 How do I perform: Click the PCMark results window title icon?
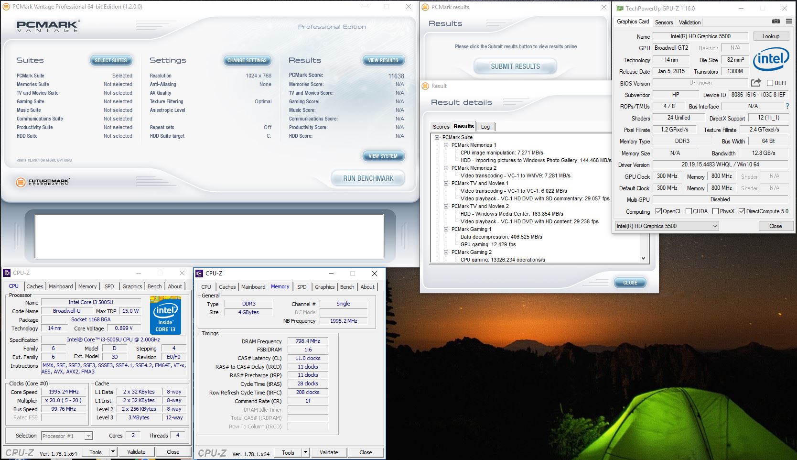tap(426, 7)
